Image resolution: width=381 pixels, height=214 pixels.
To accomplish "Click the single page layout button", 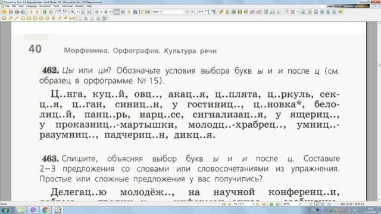I will click(311, 204).
